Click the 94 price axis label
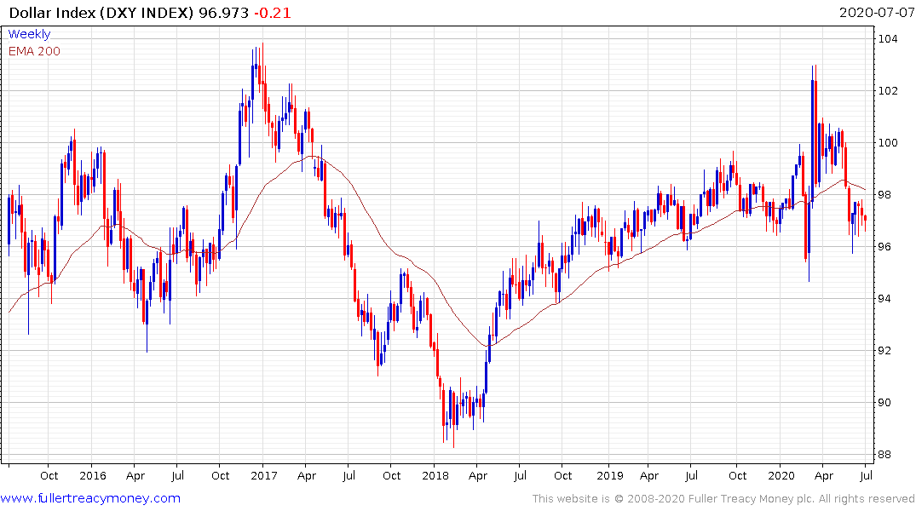The width and height of the screenshot is (916, 511). click(884, 298)
